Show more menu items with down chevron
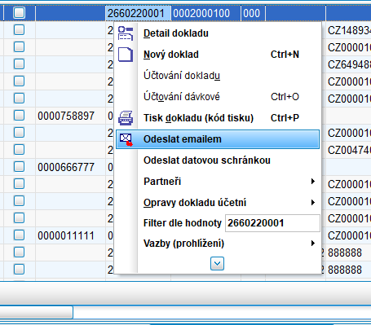The width and height of the screenshot is (371, 325). pyautogui.click(x=217, y=263)
